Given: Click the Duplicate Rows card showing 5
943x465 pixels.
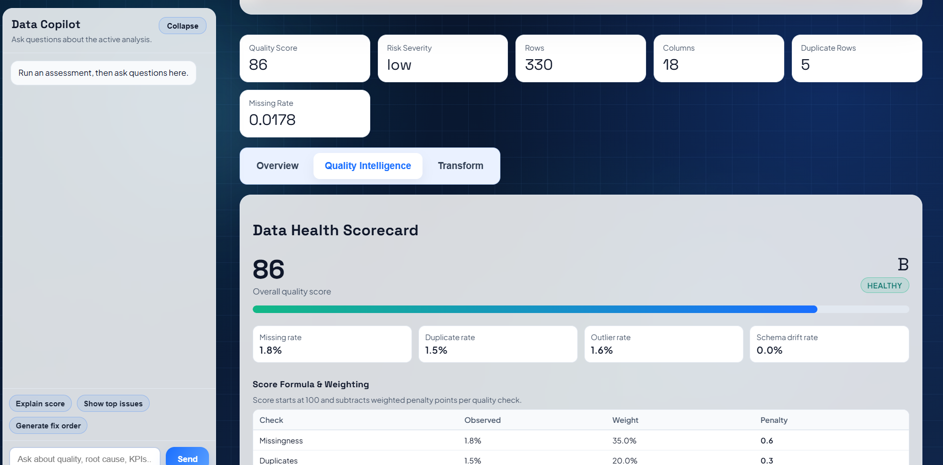Looking at the screenshot, I should tap(857, 58).
